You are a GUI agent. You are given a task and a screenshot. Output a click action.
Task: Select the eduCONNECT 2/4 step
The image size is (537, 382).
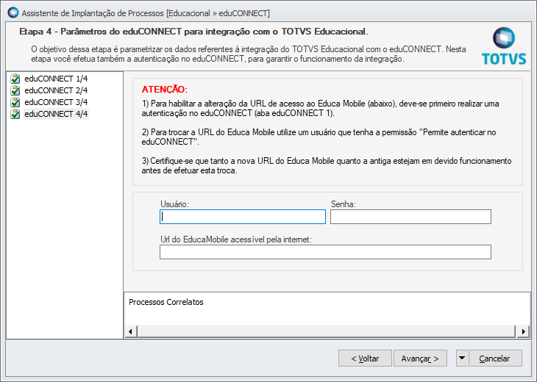click(56, 90)
